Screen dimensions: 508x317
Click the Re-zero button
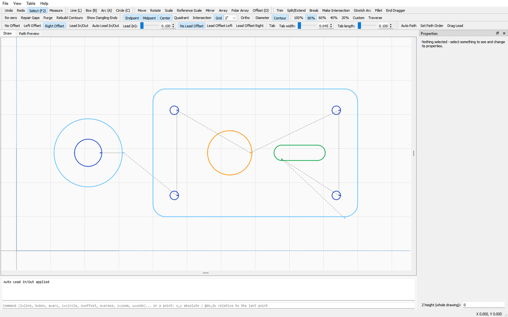tap(11, 18)
